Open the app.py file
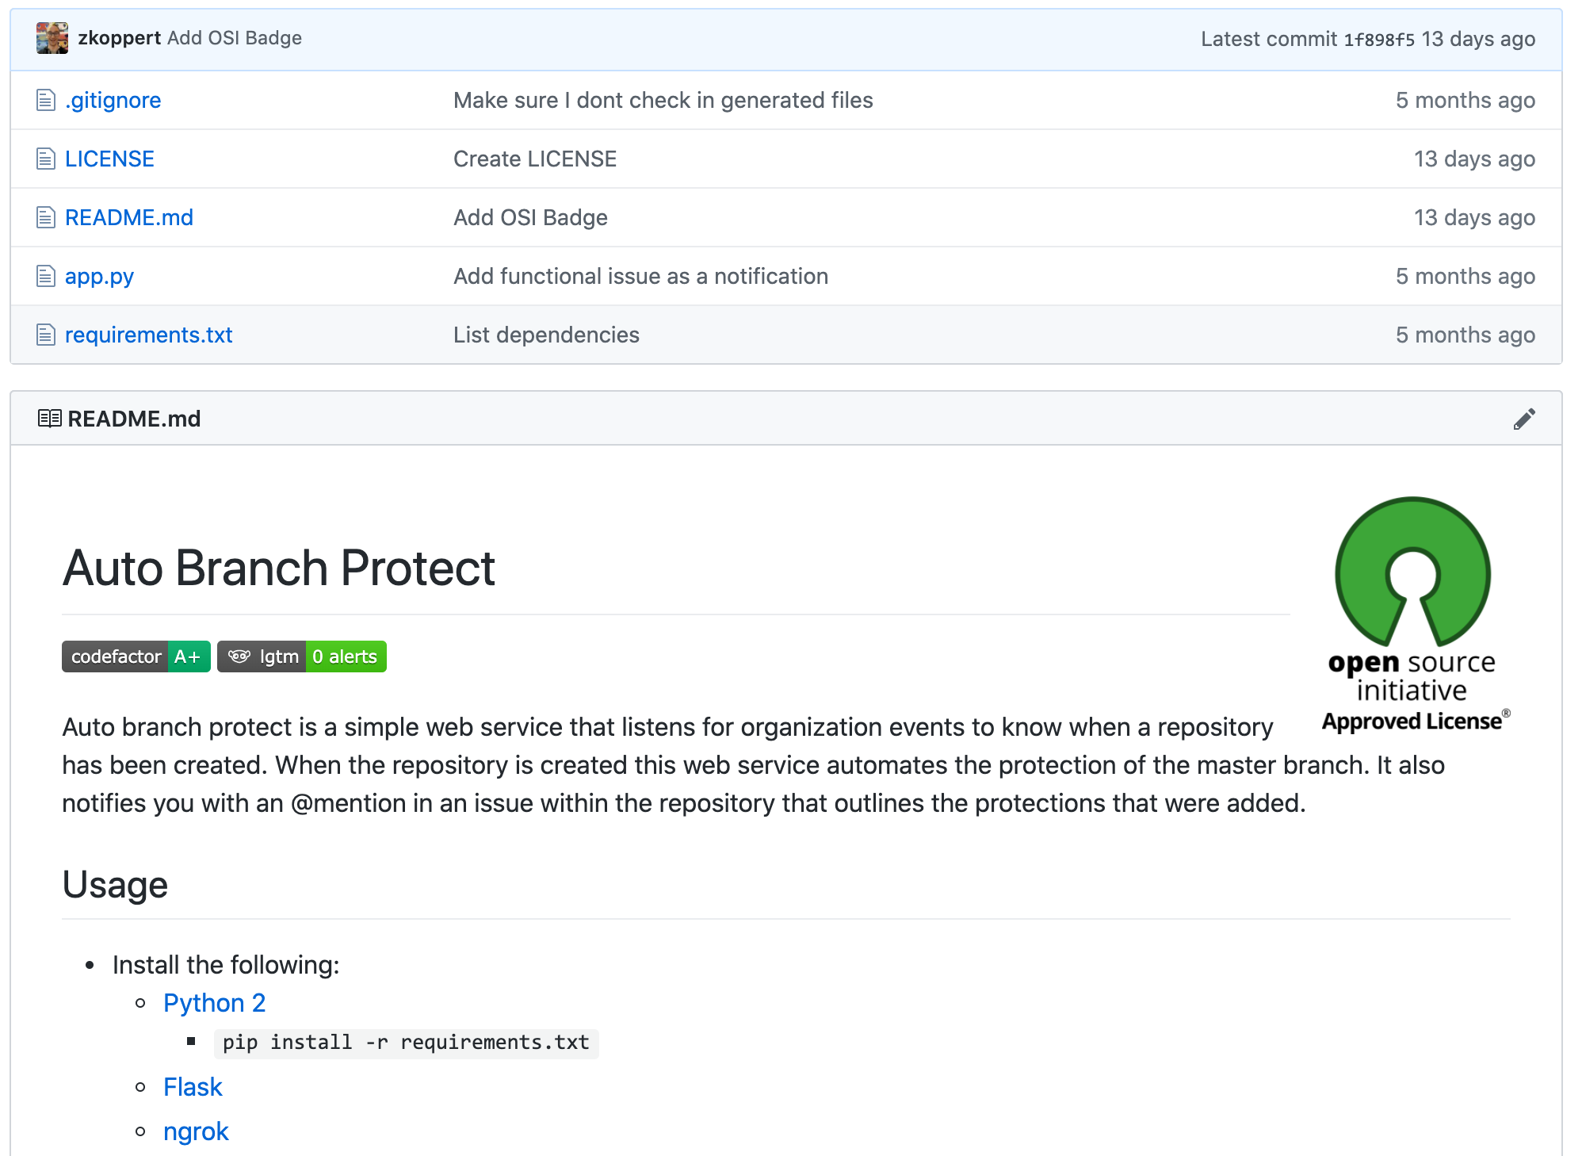 (99, 276)
